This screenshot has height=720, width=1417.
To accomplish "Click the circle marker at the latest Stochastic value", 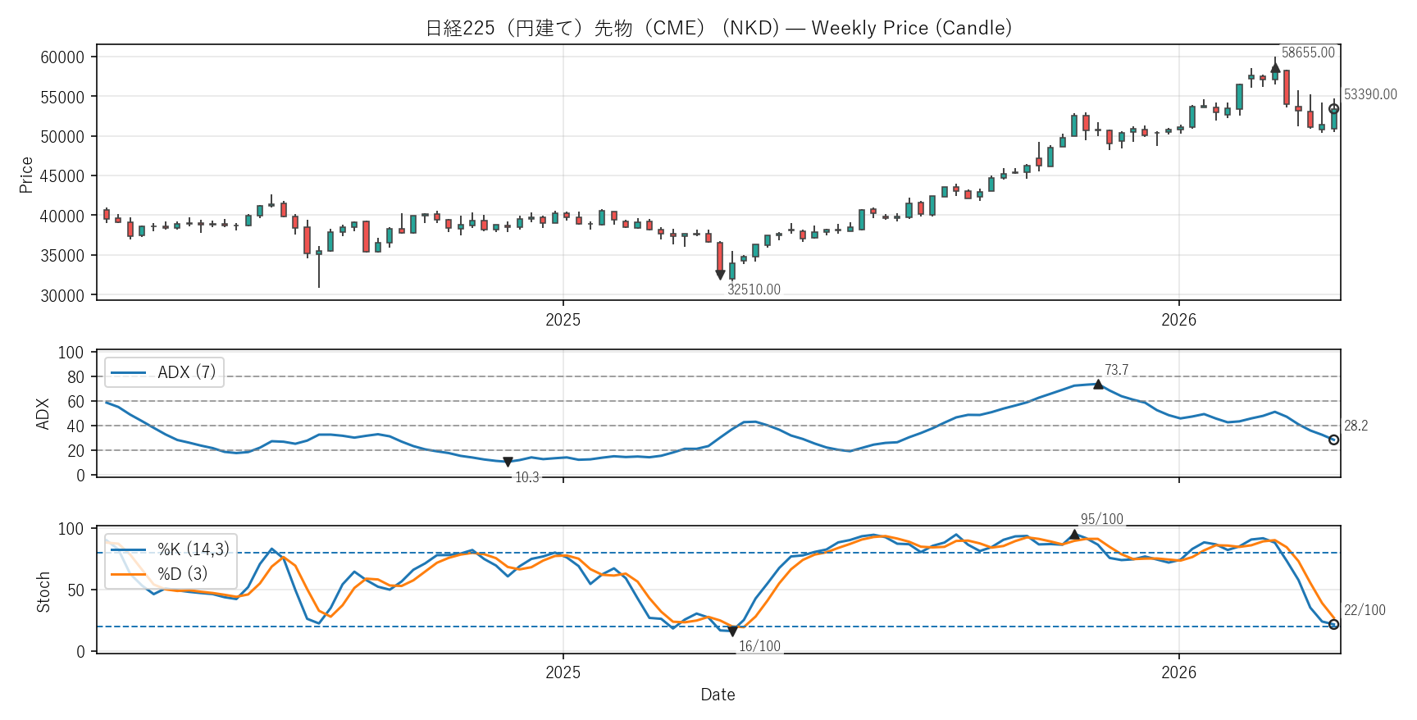I will [x=1333, y=625].
